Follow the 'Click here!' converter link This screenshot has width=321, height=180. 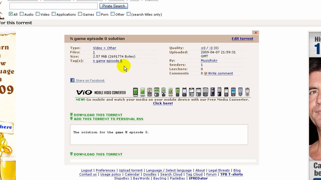(x=163, y=103)
